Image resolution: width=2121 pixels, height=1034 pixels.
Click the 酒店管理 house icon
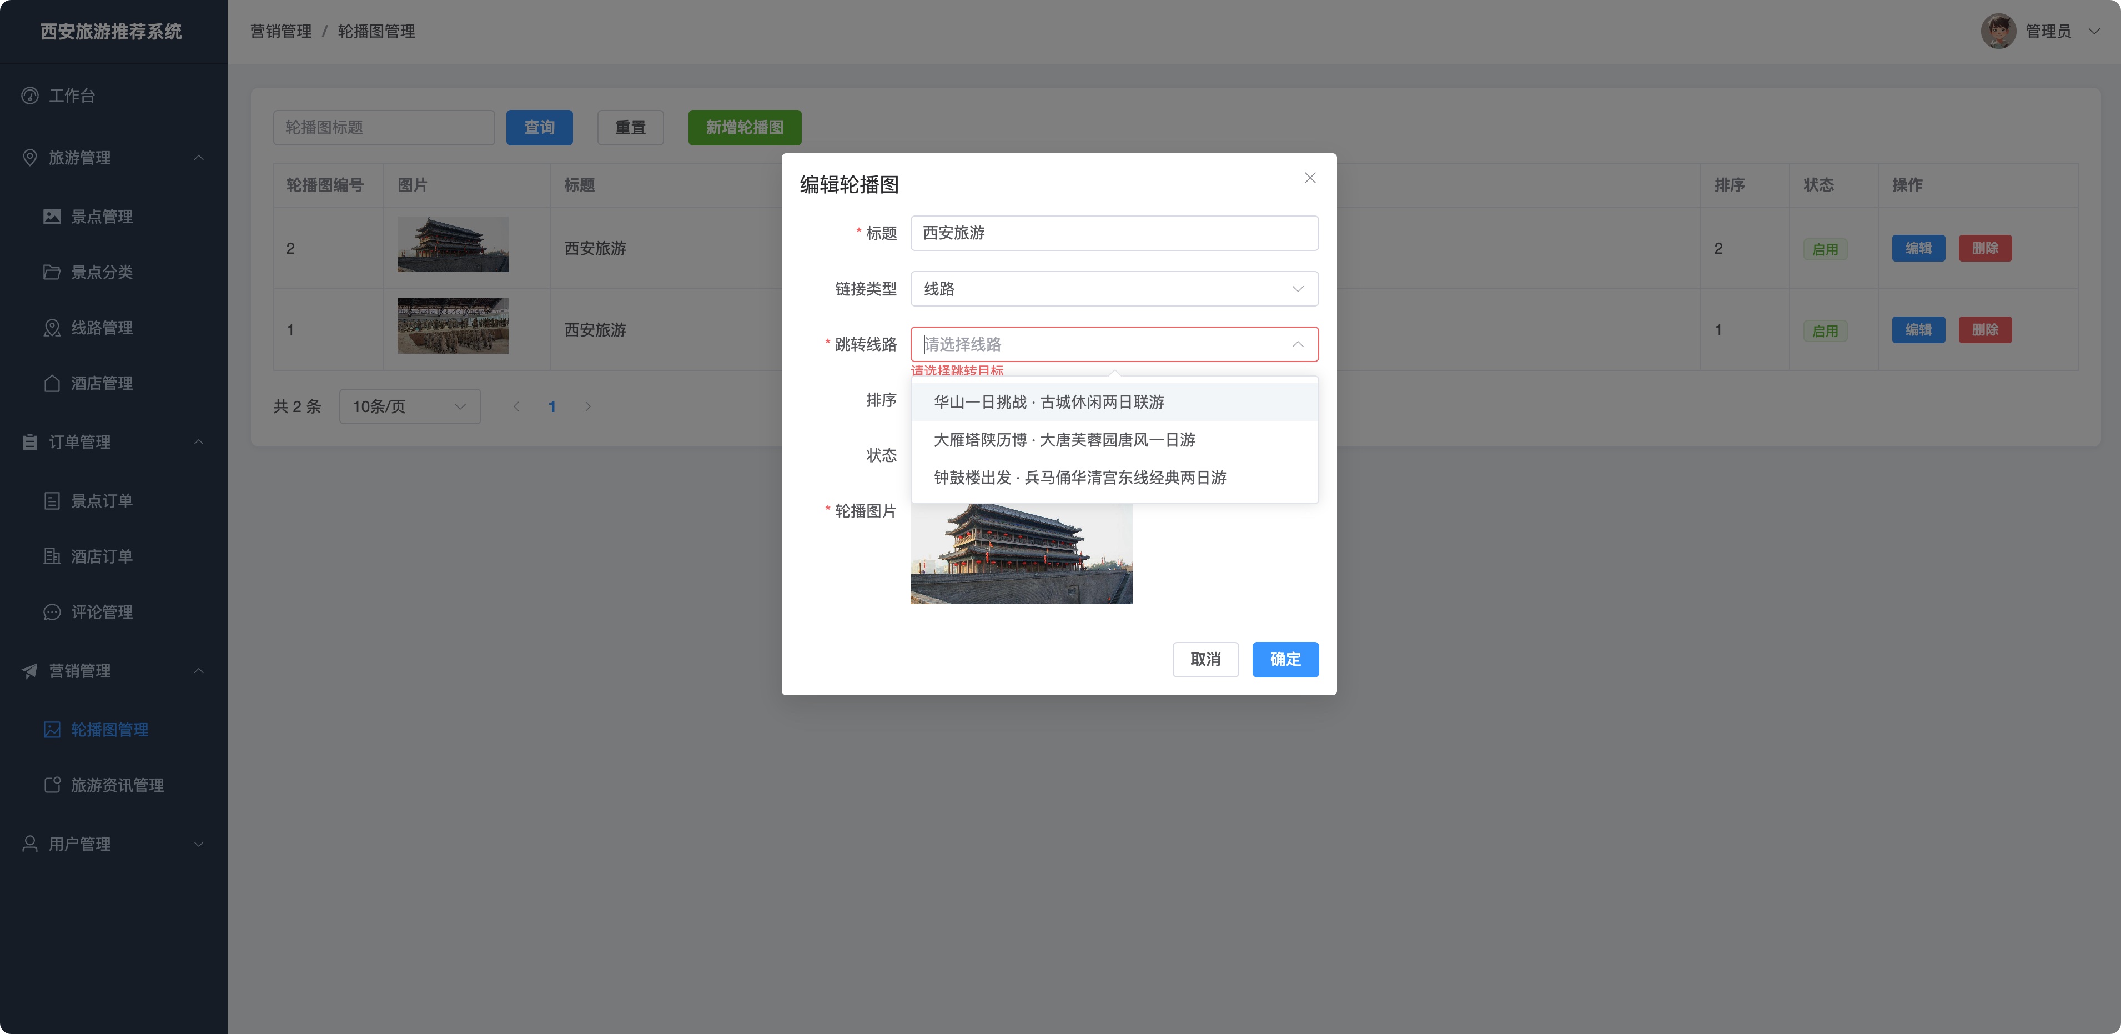[52, 383]
